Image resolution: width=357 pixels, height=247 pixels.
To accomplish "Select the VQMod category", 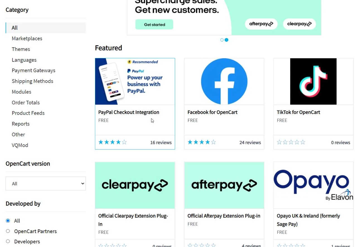I will pos(20,145).
